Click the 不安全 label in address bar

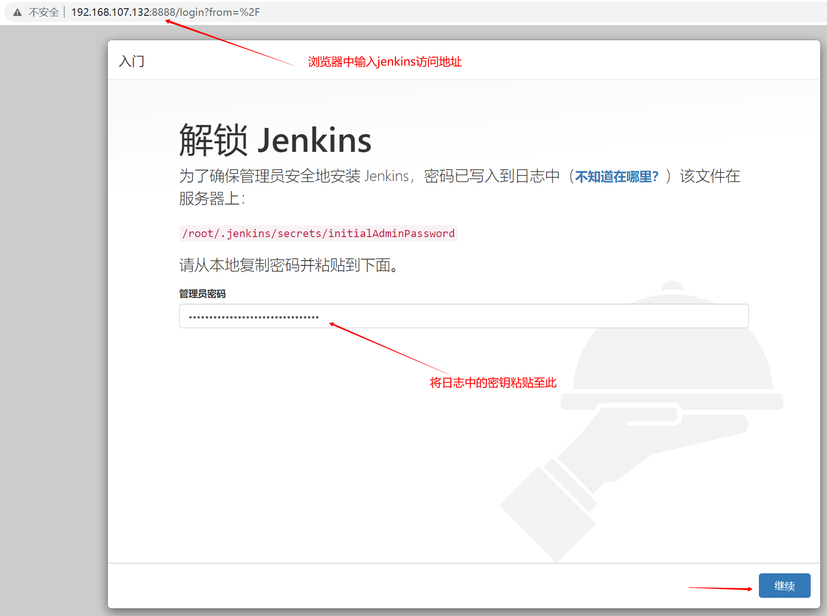(x=44, y=12)
